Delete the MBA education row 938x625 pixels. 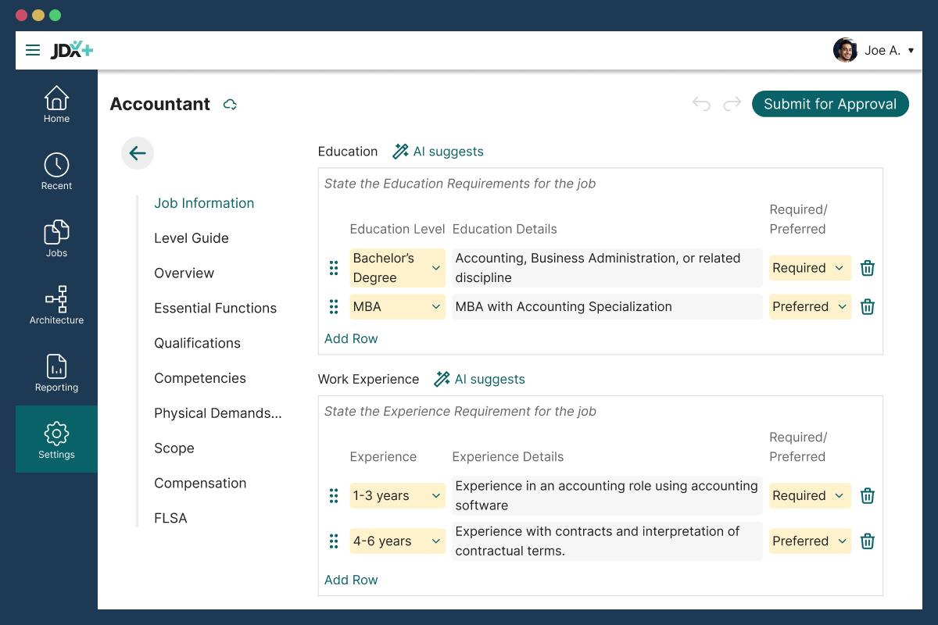867,306
